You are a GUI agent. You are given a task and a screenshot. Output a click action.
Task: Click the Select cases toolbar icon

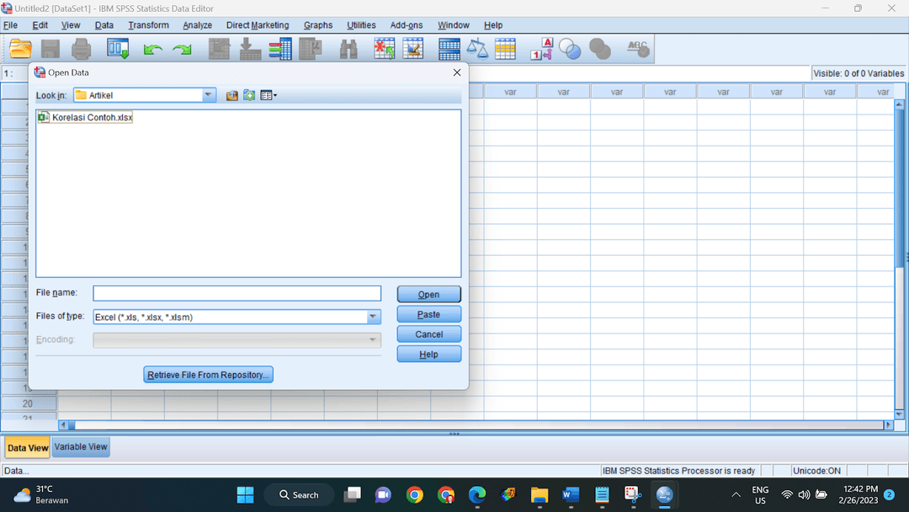506,50
